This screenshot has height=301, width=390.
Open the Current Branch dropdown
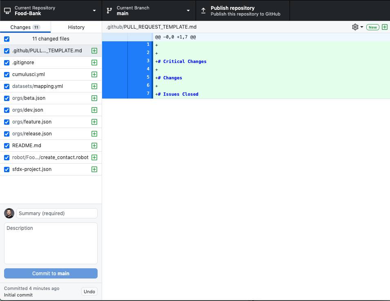click(x=187, y=10)
